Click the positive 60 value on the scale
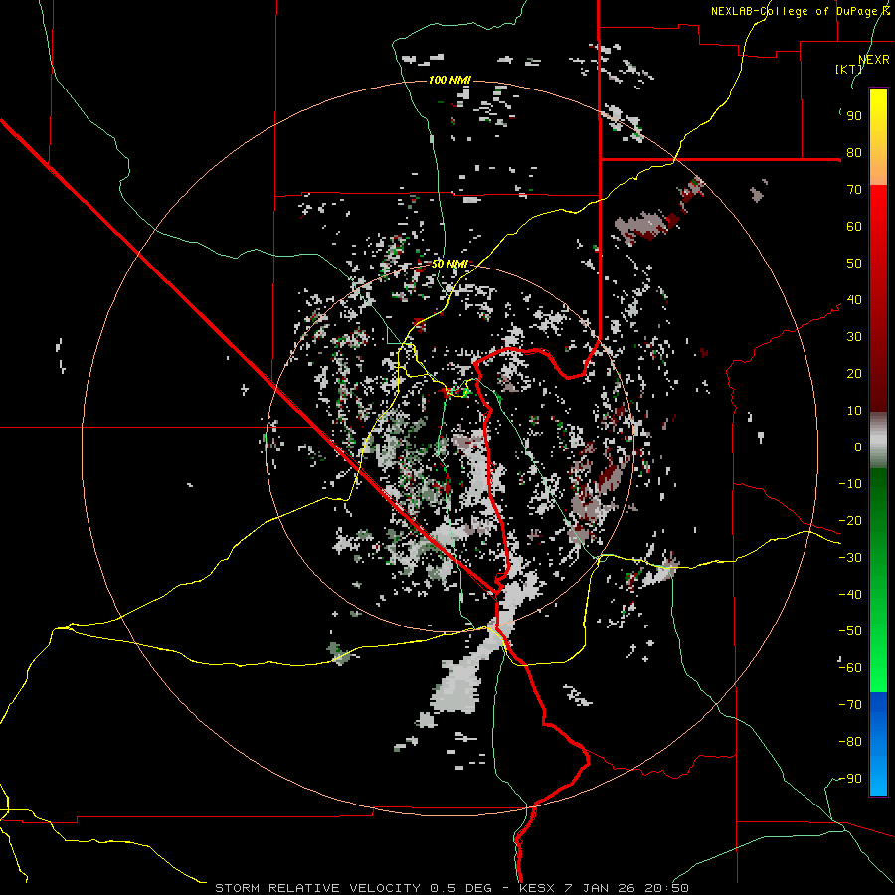Viewport: 895px width, 895px height. (x=854, y=227)
